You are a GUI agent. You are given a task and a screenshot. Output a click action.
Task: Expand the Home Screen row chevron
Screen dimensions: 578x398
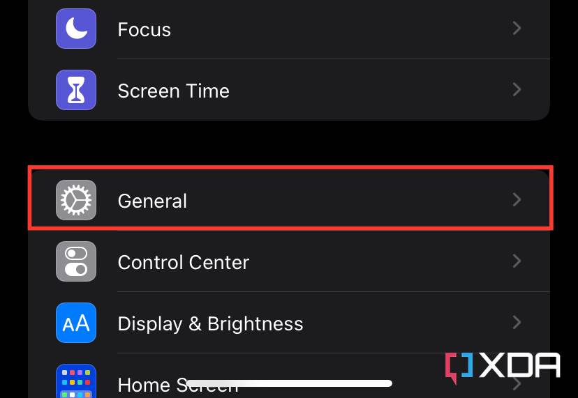click(517, 384)
